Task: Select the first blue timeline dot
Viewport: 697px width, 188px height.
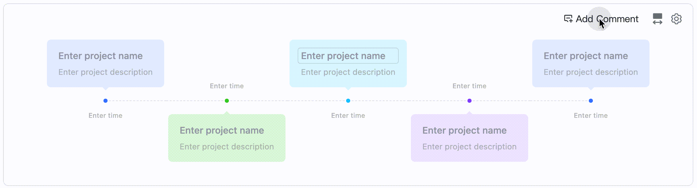Action: [x=105, y=101]
